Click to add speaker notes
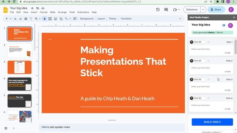This screenshot has width=237, height=133. [x=112, y=127]
